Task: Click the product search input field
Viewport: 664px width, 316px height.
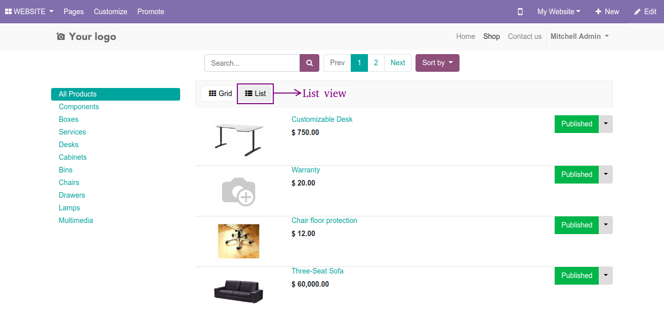Action: pyautogui.click(x=252, y=63)
